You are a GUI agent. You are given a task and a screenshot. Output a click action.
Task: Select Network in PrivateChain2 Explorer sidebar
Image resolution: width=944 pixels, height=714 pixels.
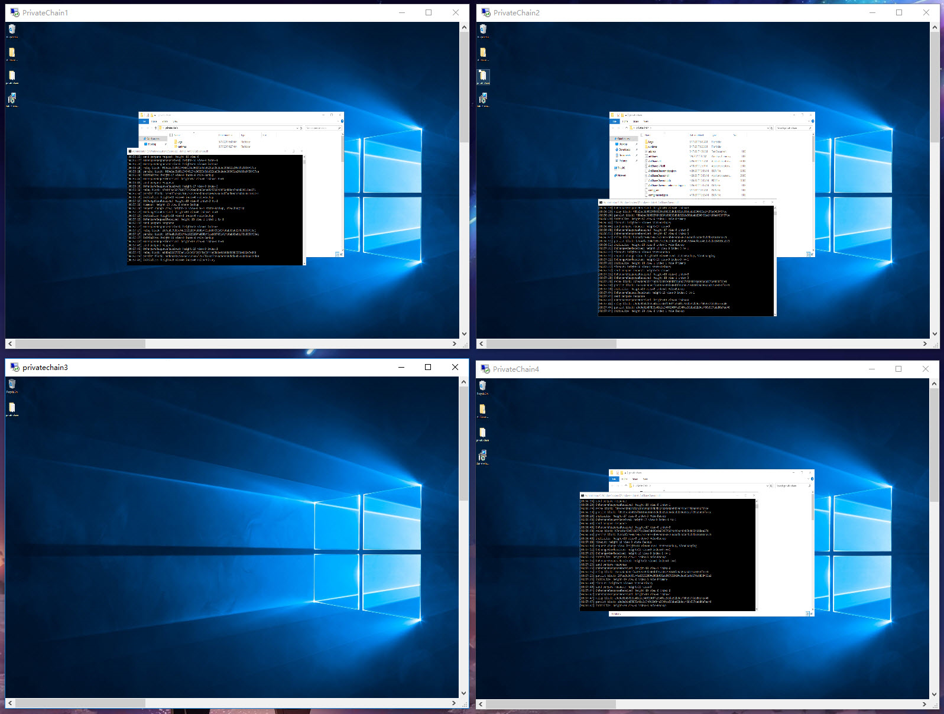(619, 176)
